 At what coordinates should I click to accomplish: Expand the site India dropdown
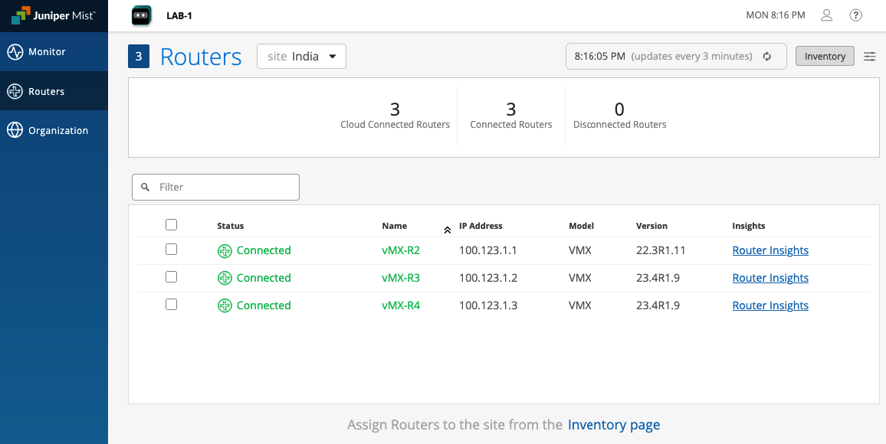(301, 57)
